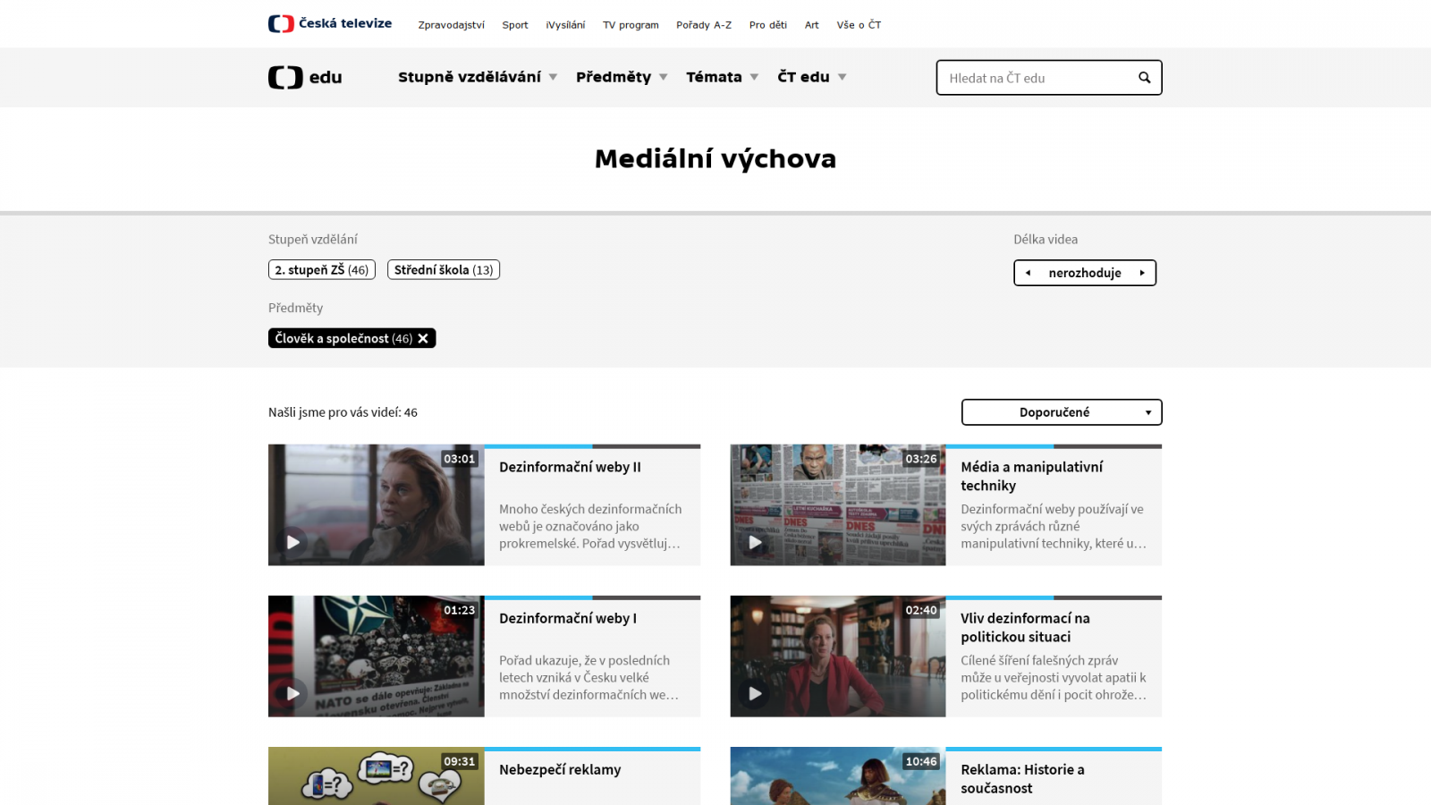This screenshot has height=805, width=1431.
Task: Open Sport in the top navigation
Action: tap(515, 25)
